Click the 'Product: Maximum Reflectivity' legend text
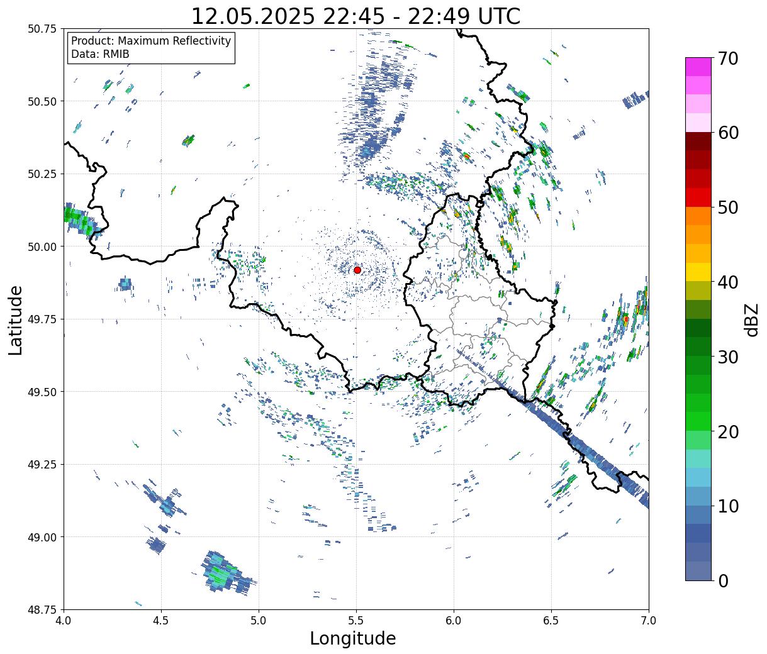Screen dimensions: 767x654 [151, 41]
